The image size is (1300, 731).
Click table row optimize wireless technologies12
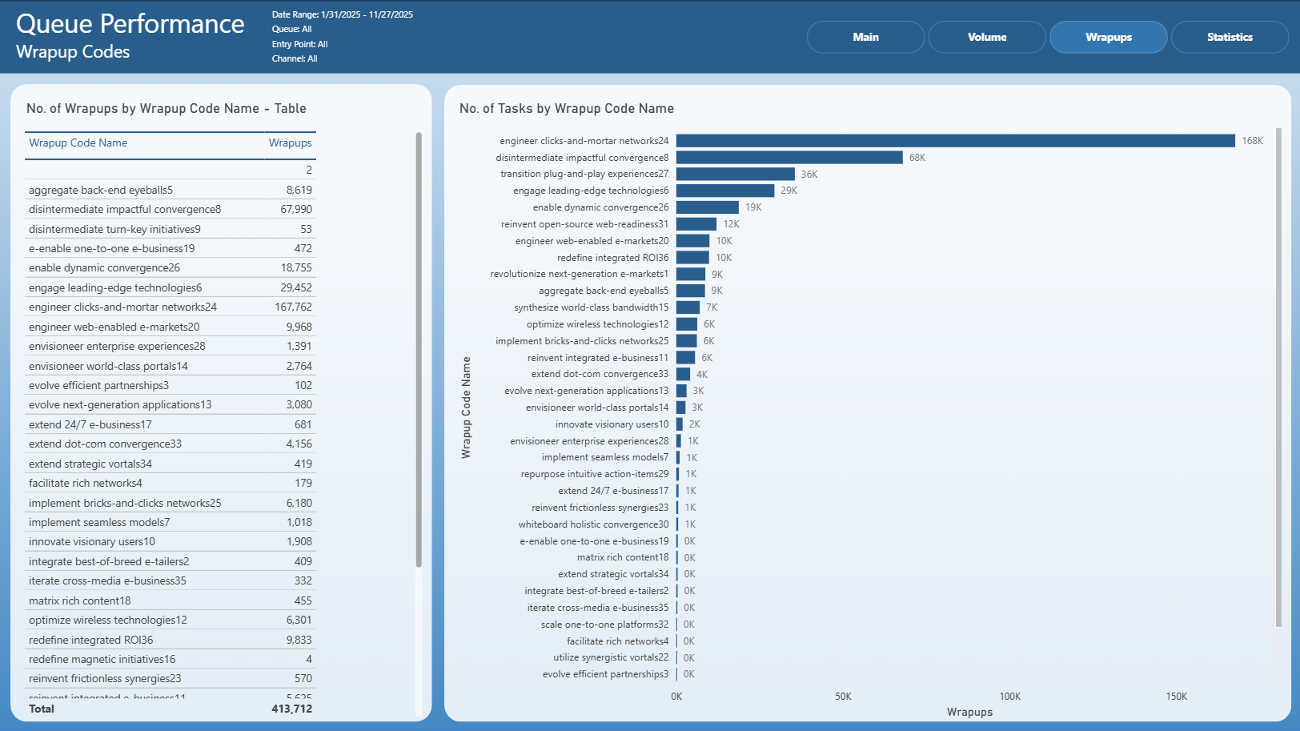click(x=171, y=620)
